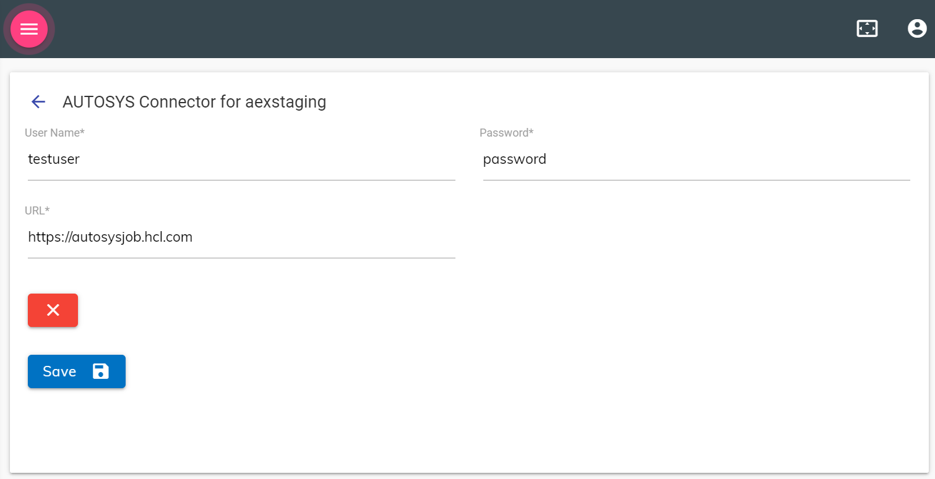Select the pink circular menu icon top left

pyautogui.click(x=29, y=28)
